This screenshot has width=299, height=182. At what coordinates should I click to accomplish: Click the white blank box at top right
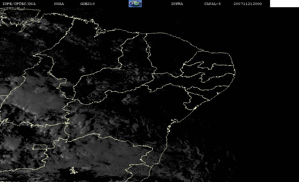click(284, 4)
